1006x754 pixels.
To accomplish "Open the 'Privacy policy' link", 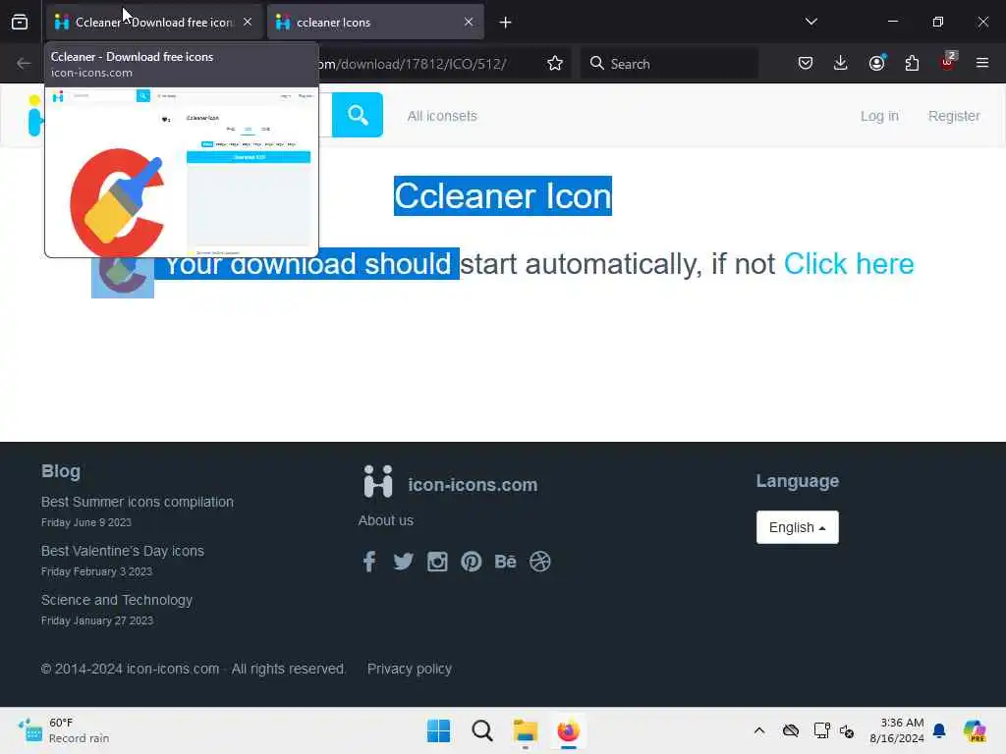I will pyautogui.click(x=410, y=669).
